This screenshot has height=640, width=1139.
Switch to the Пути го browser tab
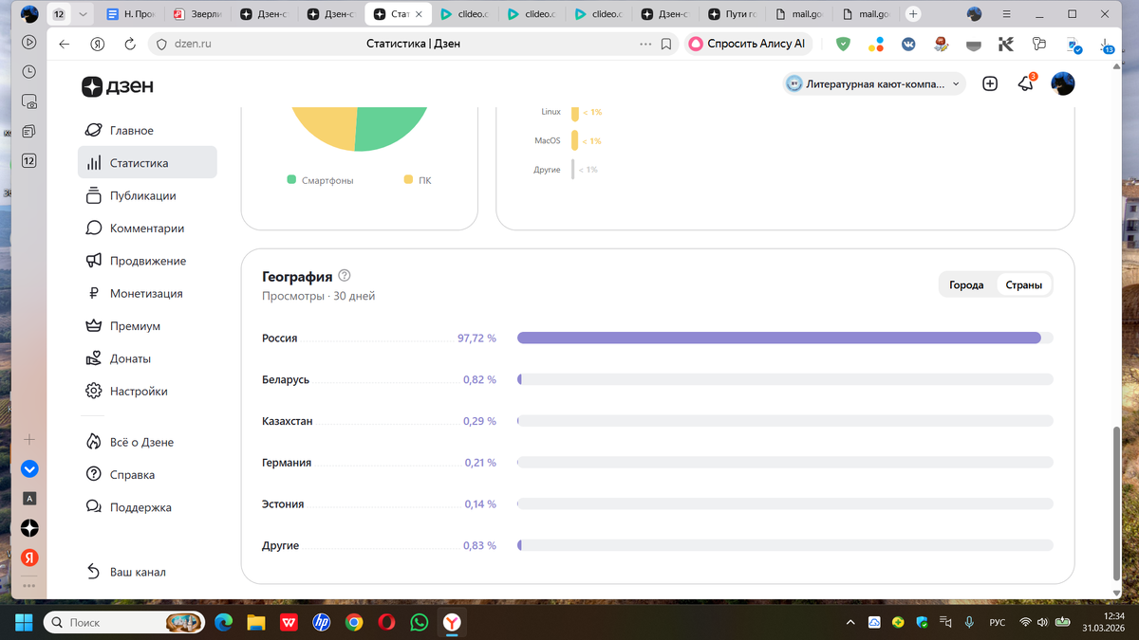[x=733, y=14]
